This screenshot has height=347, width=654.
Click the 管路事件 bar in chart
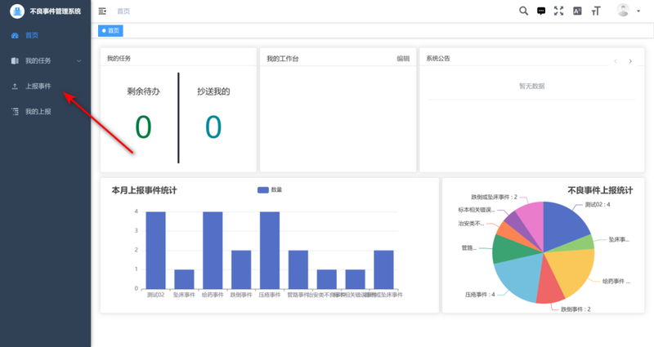point(298,269)
